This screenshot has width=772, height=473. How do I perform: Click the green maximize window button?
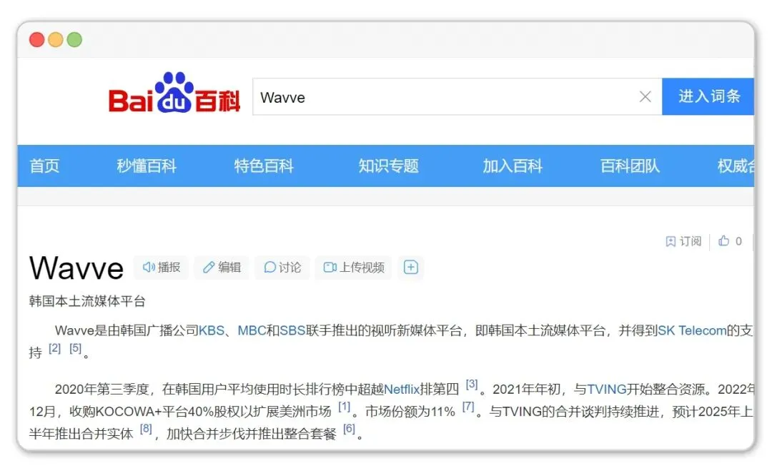point(74,39)
